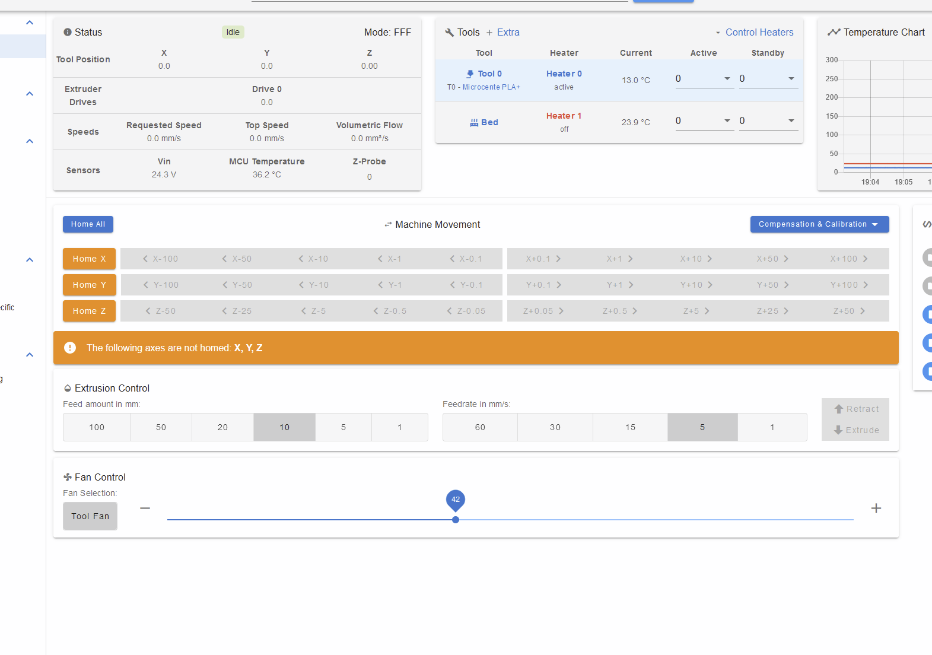
Task: Click the Bed heater icon
Action: click(x=474, y=122)
